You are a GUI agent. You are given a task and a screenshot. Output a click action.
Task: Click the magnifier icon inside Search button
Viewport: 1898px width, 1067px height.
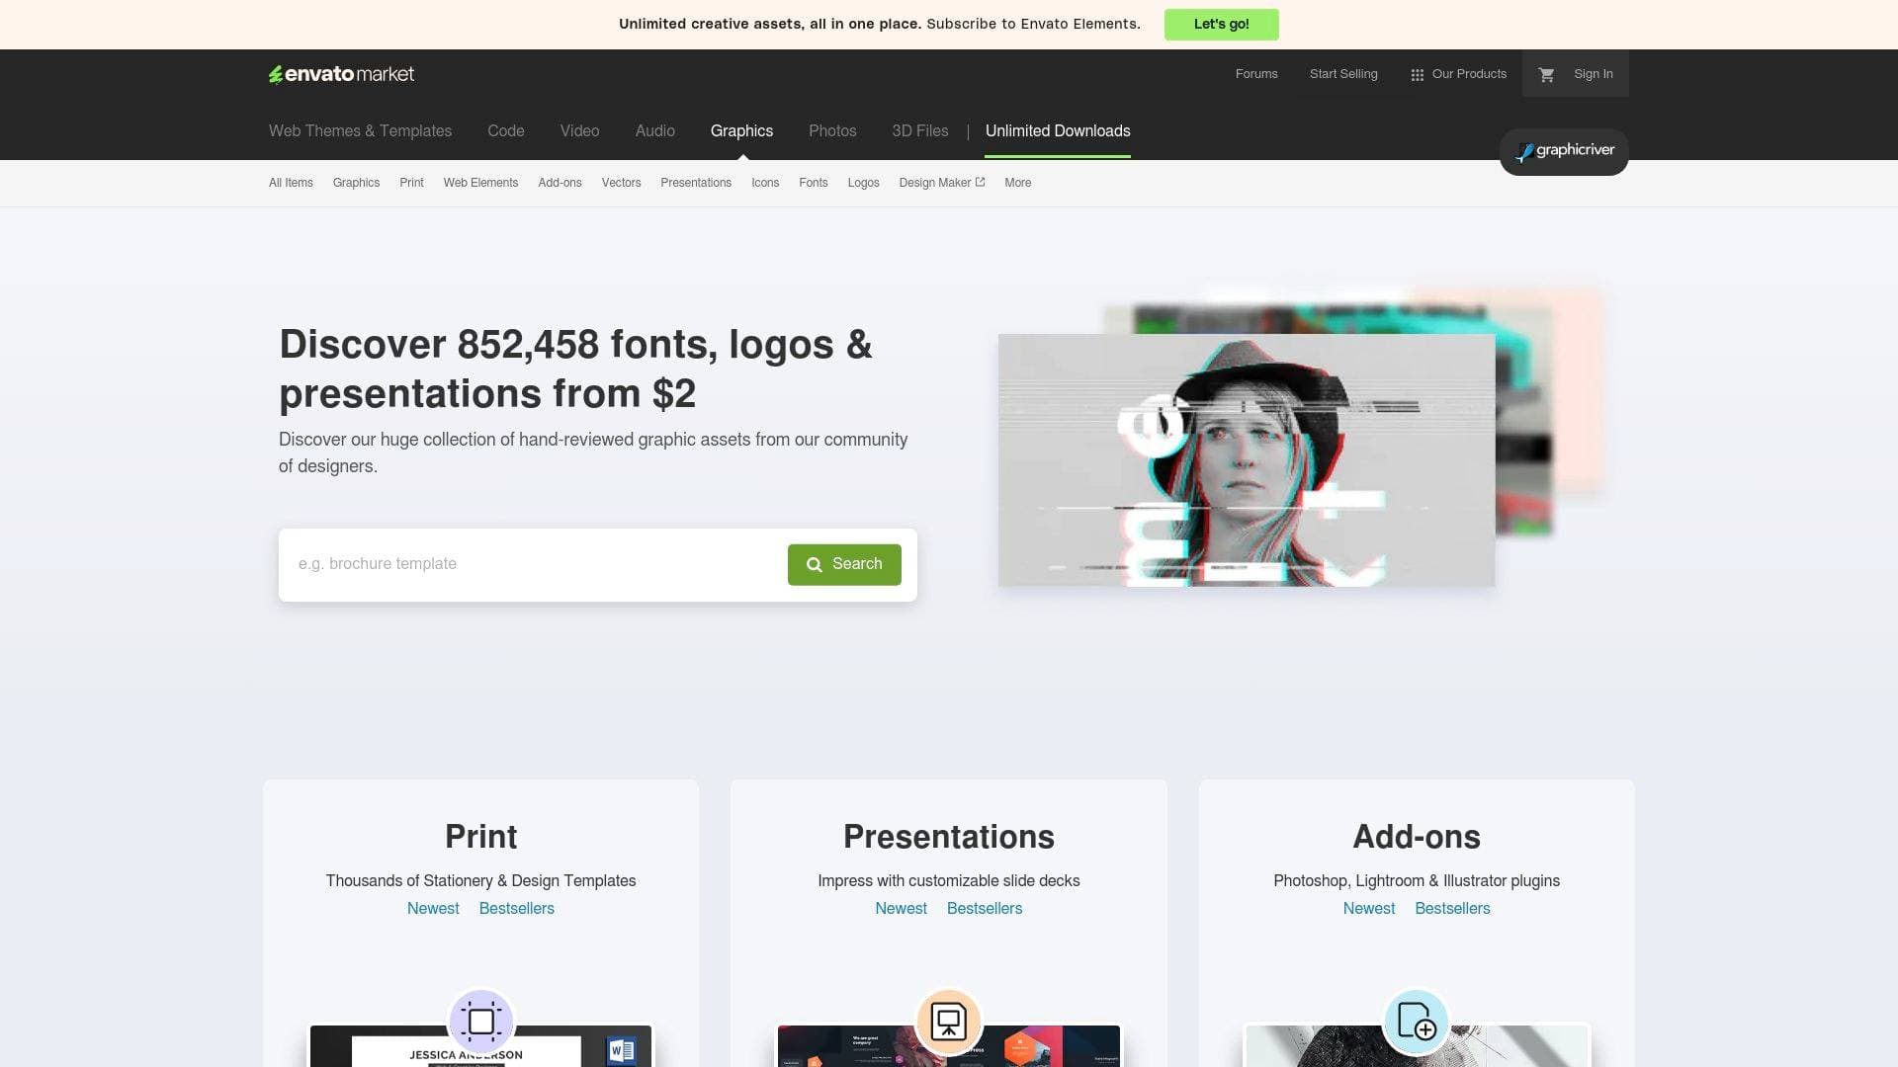point(815,564)
